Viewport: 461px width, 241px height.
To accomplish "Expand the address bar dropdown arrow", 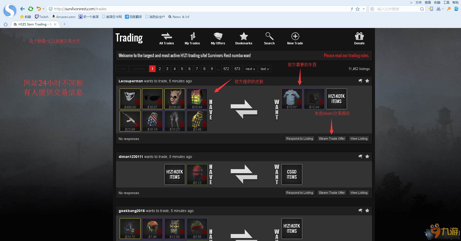I will (x=363, y=9).
